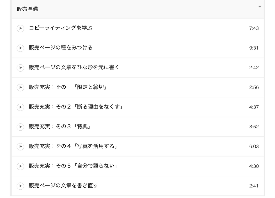Select 販売ページの文章をひな形を元に書く title
The height and width of the screenshot is (198, 275).
click(x=74, y=67)
